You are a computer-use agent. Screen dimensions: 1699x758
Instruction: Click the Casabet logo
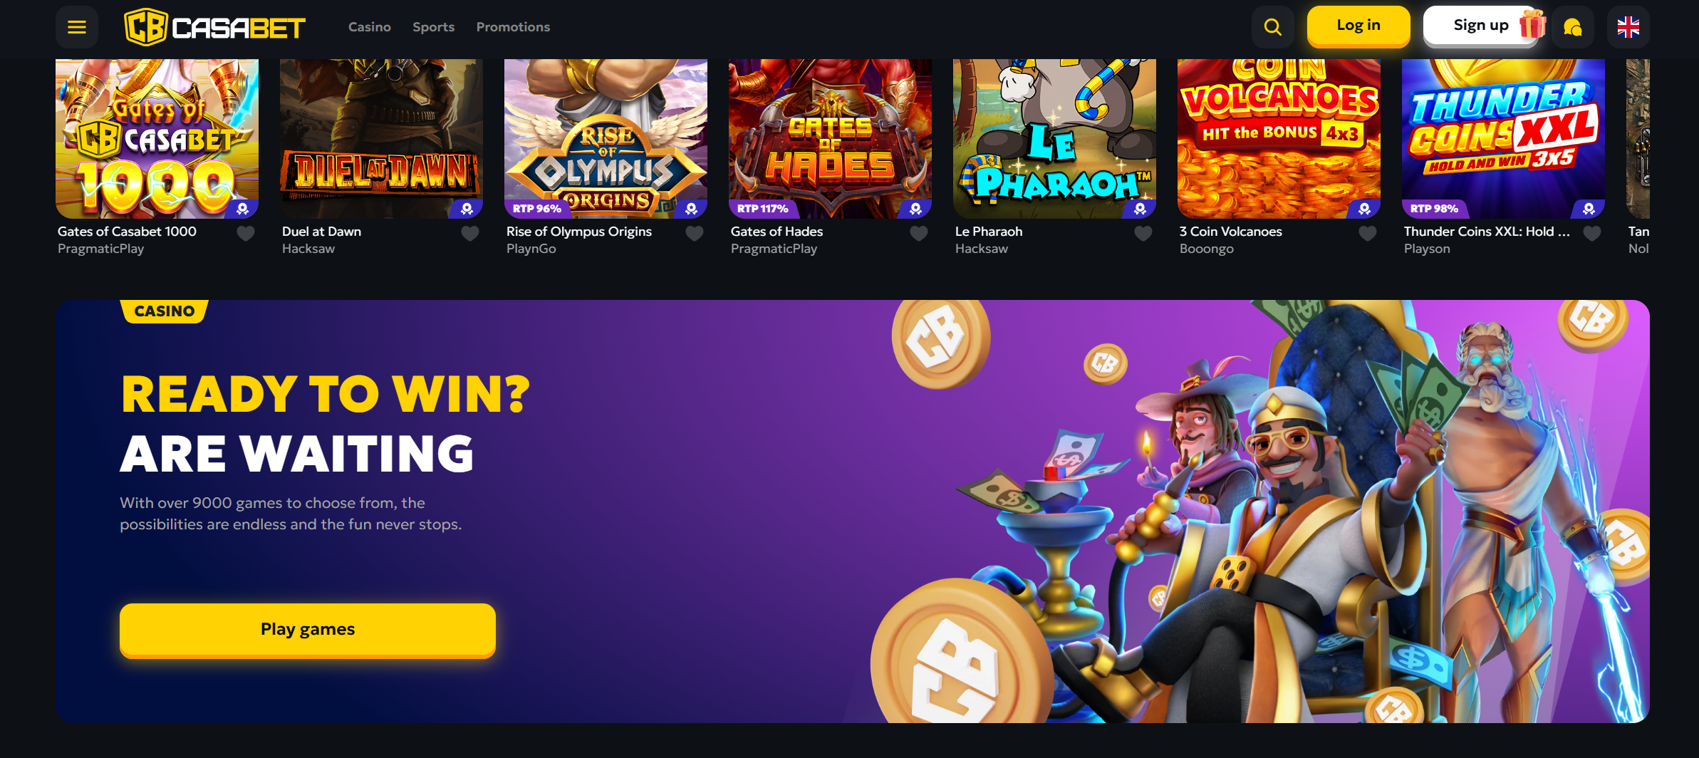pos(215,27)
